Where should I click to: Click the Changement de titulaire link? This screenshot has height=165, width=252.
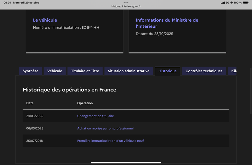[x=95, y=116]
